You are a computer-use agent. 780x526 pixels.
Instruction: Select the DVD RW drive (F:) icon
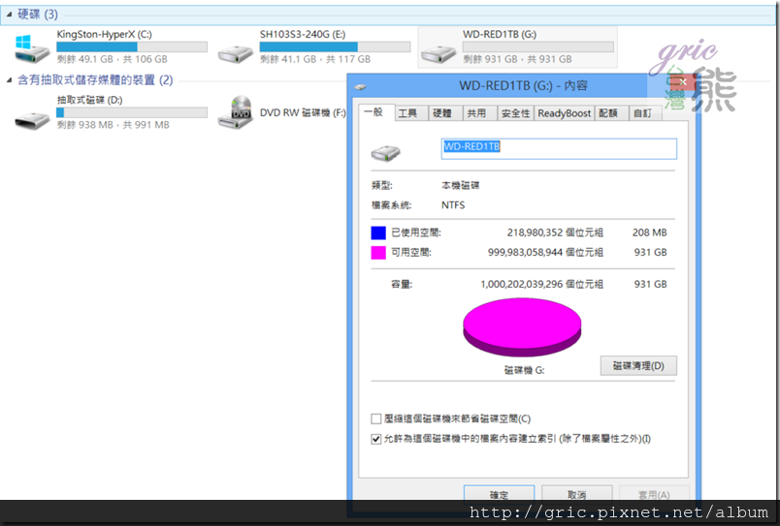235,112
